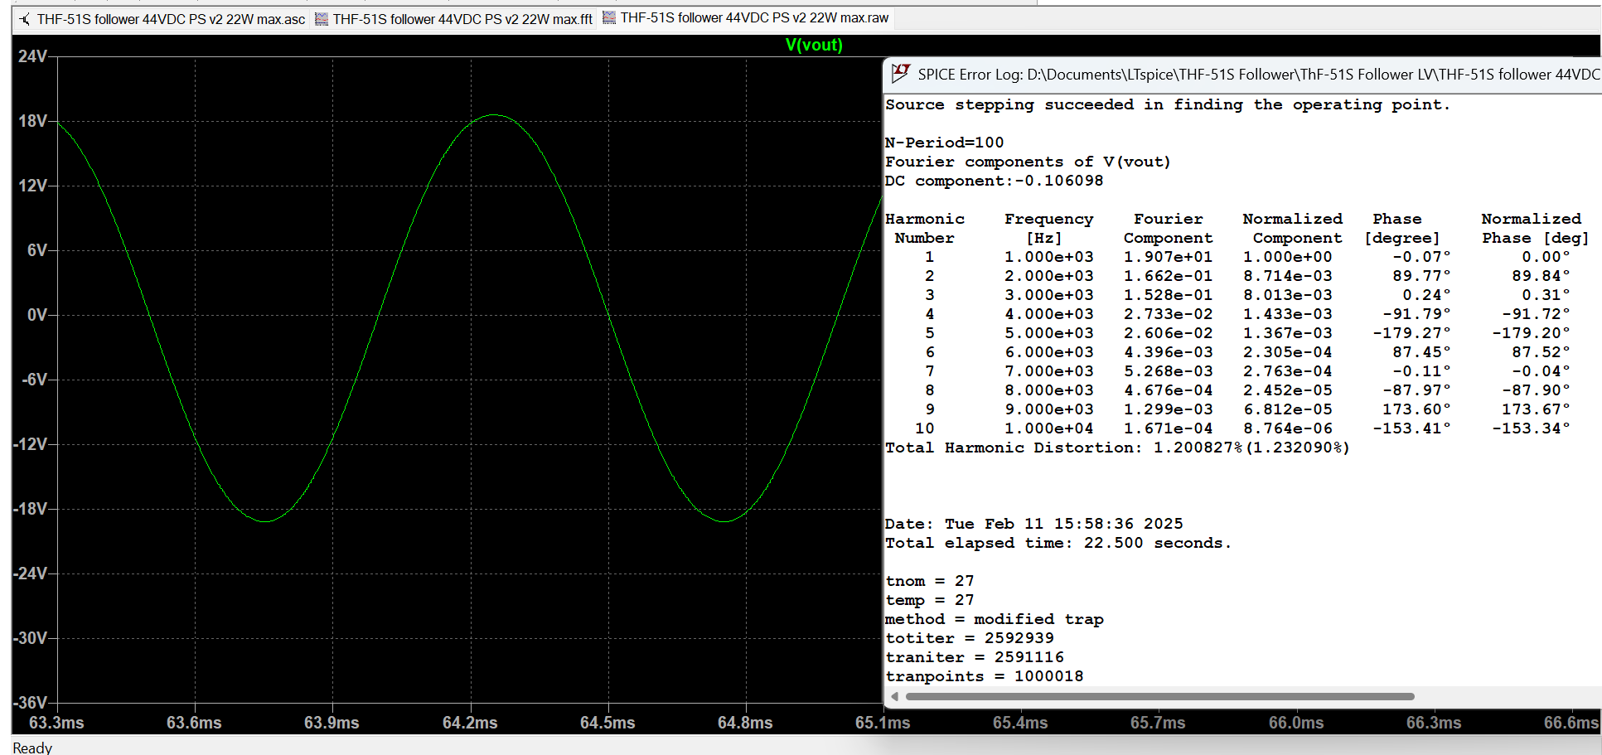Click the tnom = 27 line

[x=930, y=581]
